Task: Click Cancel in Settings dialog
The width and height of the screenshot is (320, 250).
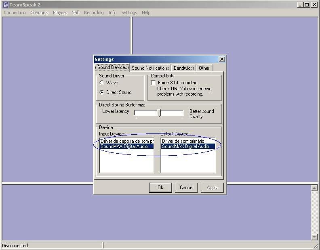Action: tap(187, 187)
